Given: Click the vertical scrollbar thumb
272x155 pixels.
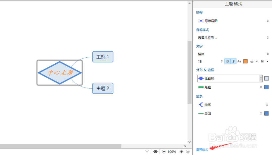Looking at the screenshot, I should (189, 72).
